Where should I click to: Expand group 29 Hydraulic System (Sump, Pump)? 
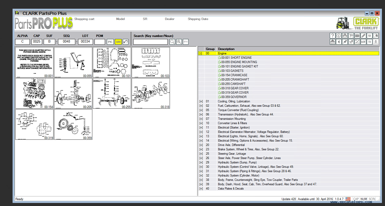201,162
